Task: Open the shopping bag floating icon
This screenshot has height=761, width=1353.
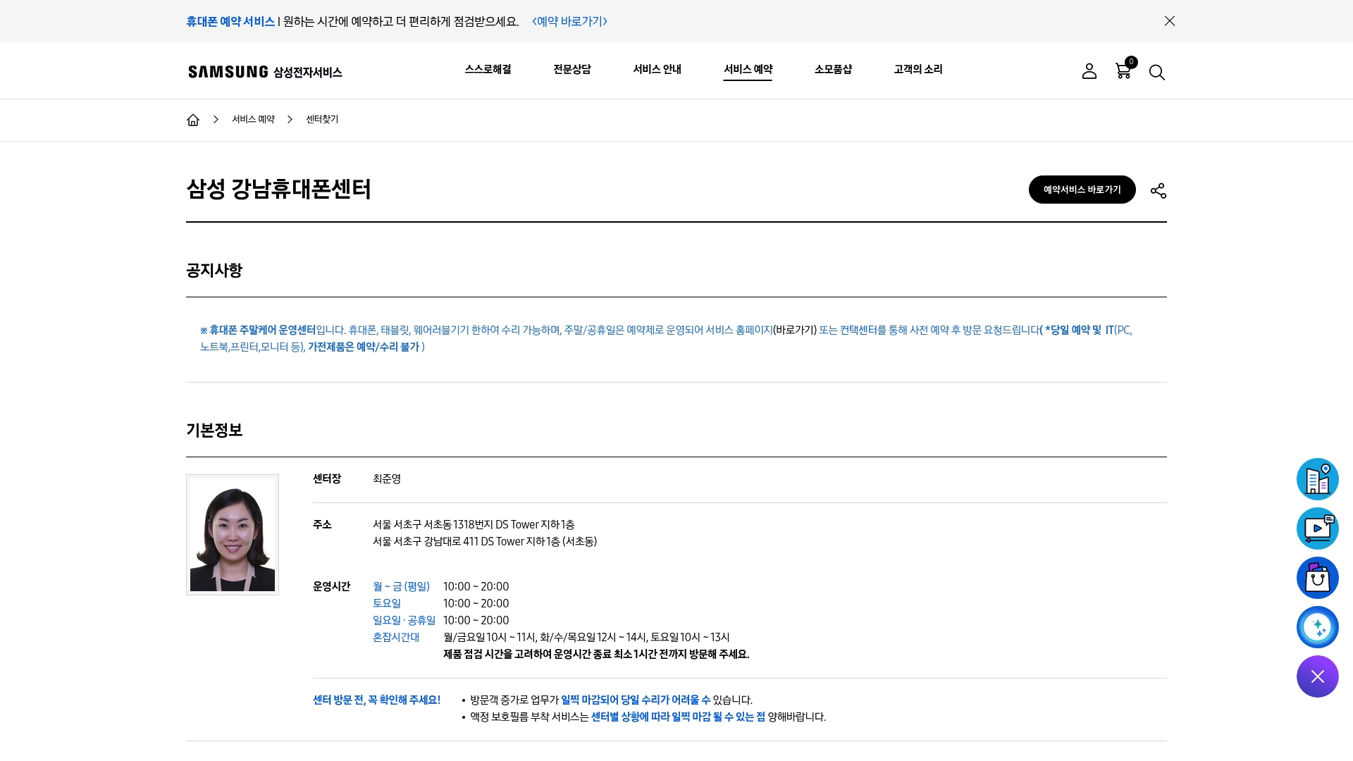Action: click(x=1318, y=578)
